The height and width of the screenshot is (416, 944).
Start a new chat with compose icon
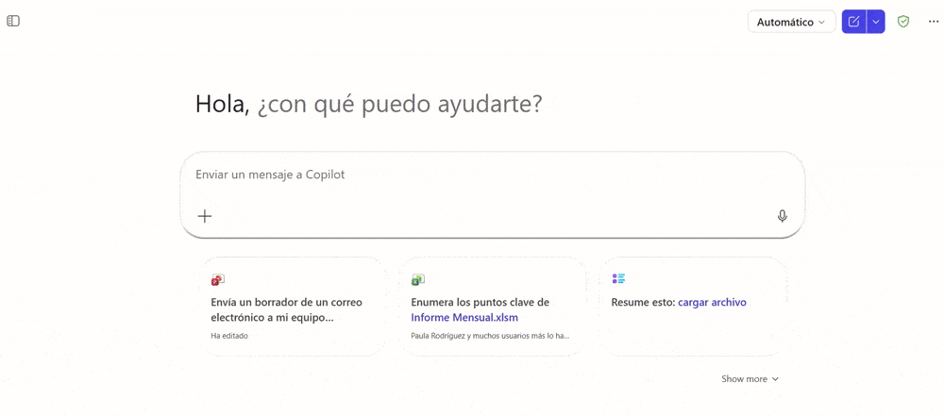pyautogui.click(x=853, y=22)
